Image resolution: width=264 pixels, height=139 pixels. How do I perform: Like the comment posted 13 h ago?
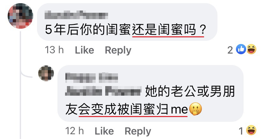tap(84, 50)
